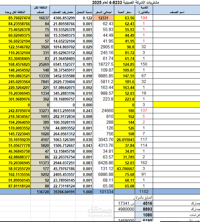
Task: Click the غرامات amount cell 1080
Action: point(144,215)
